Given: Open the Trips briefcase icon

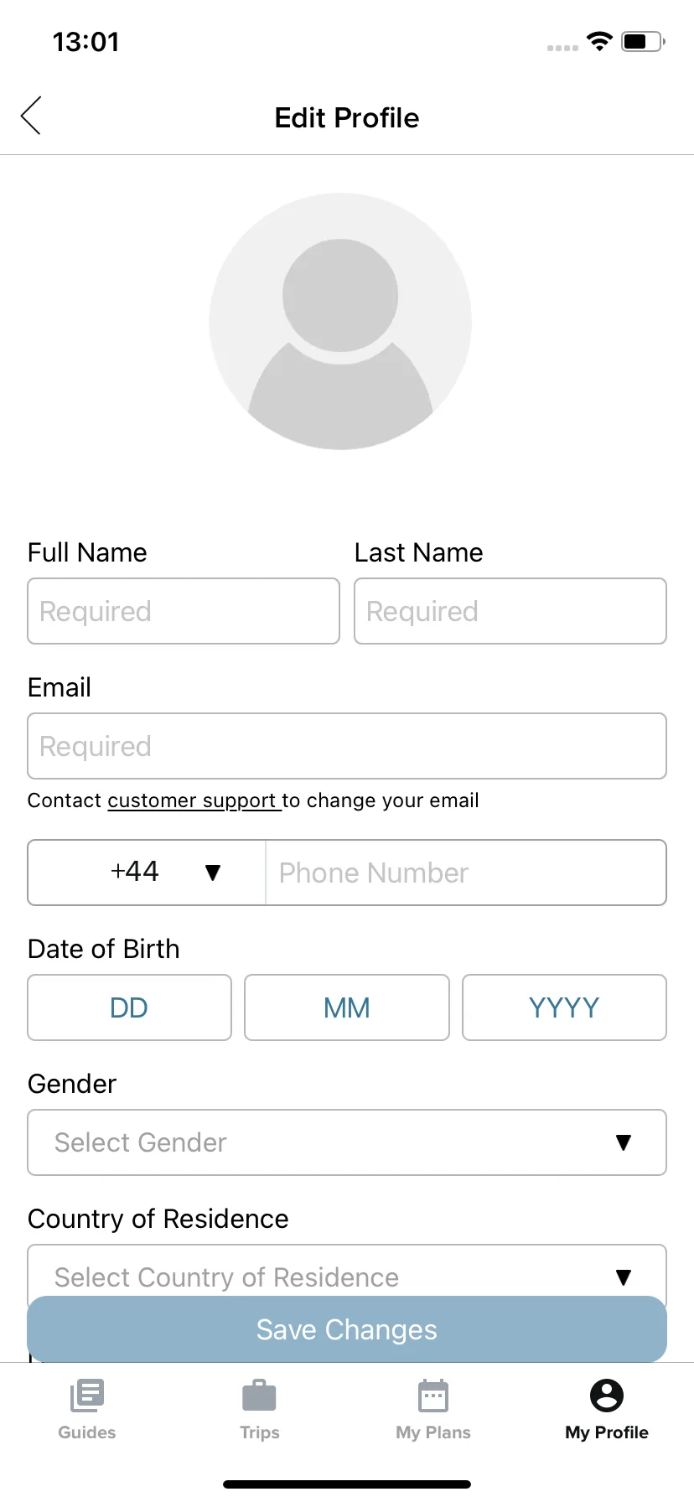Looking at the screenshot, I should [x=259, y=1396].
